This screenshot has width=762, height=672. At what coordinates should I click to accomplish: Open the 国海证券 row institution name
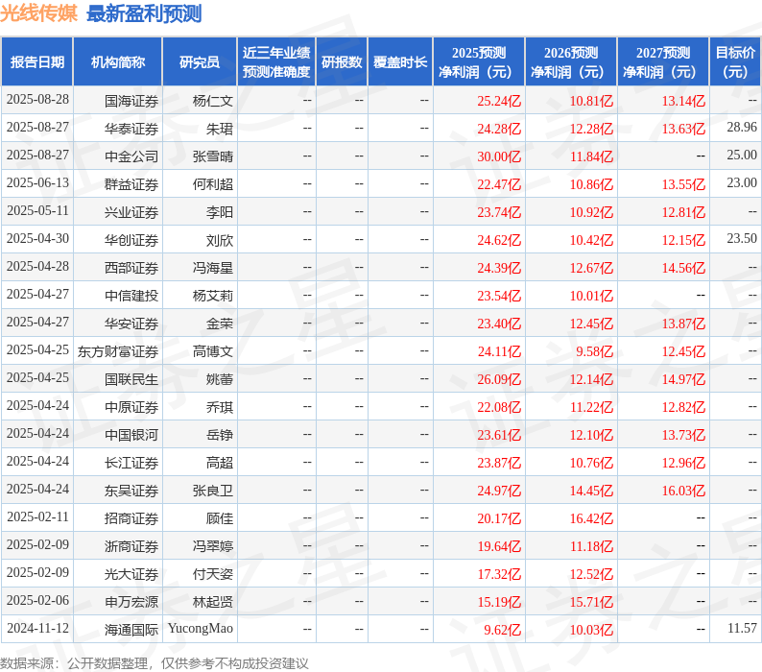coord(131,101)
